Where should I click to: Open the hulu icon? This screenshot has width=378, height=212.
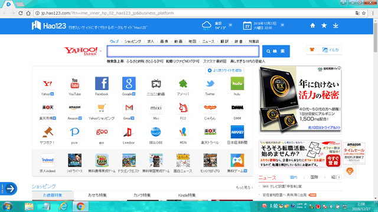237,84
